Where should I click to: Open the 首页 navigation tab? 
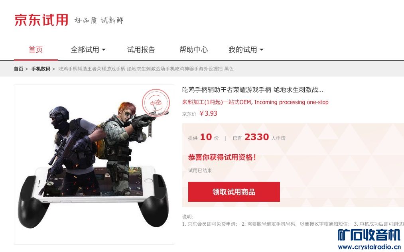point(35,49)
